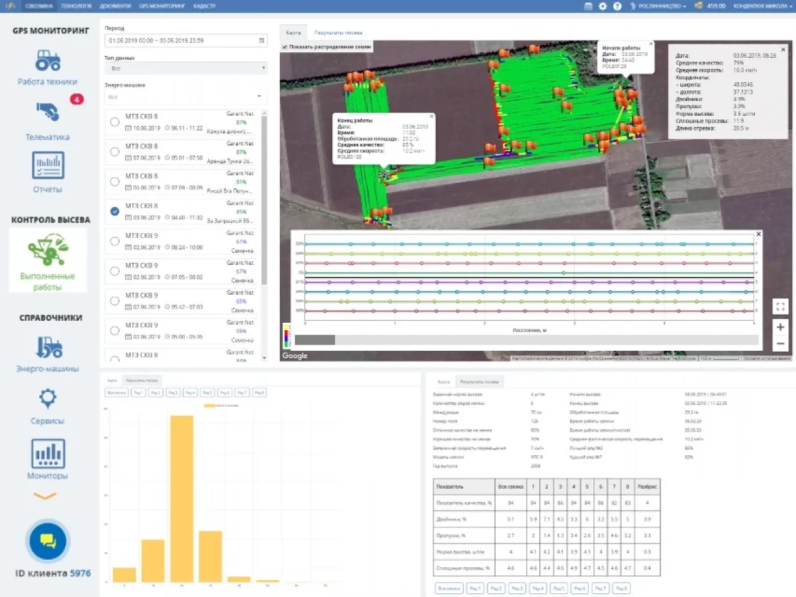Toggle Показать распределение семян checkbox

tap(285, 47)
